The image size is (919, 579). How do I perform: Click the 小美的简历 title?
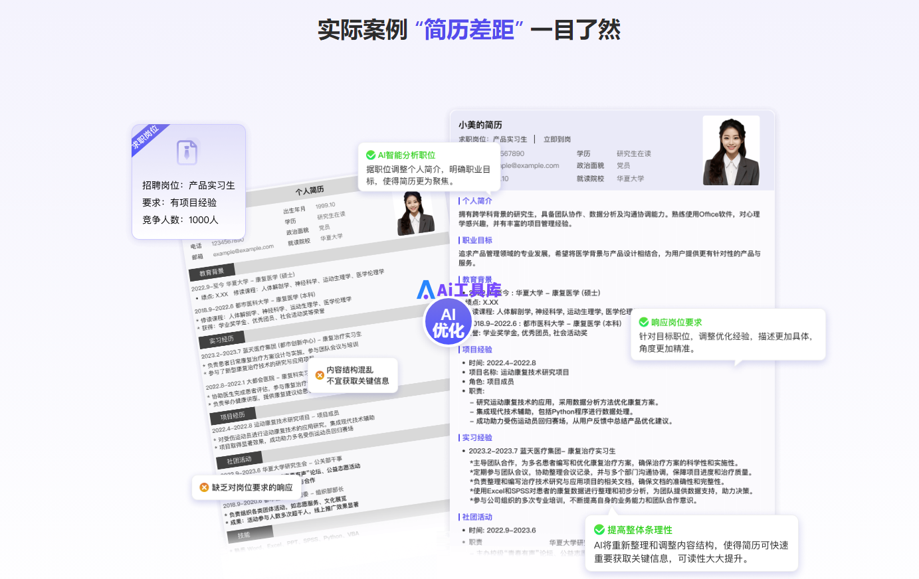tap(480, 125)
